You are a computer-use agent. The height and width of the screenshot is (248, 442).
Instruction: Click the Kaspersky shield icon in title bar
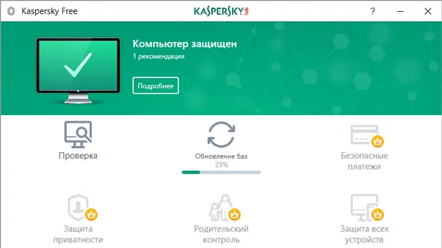pos(11,11)
